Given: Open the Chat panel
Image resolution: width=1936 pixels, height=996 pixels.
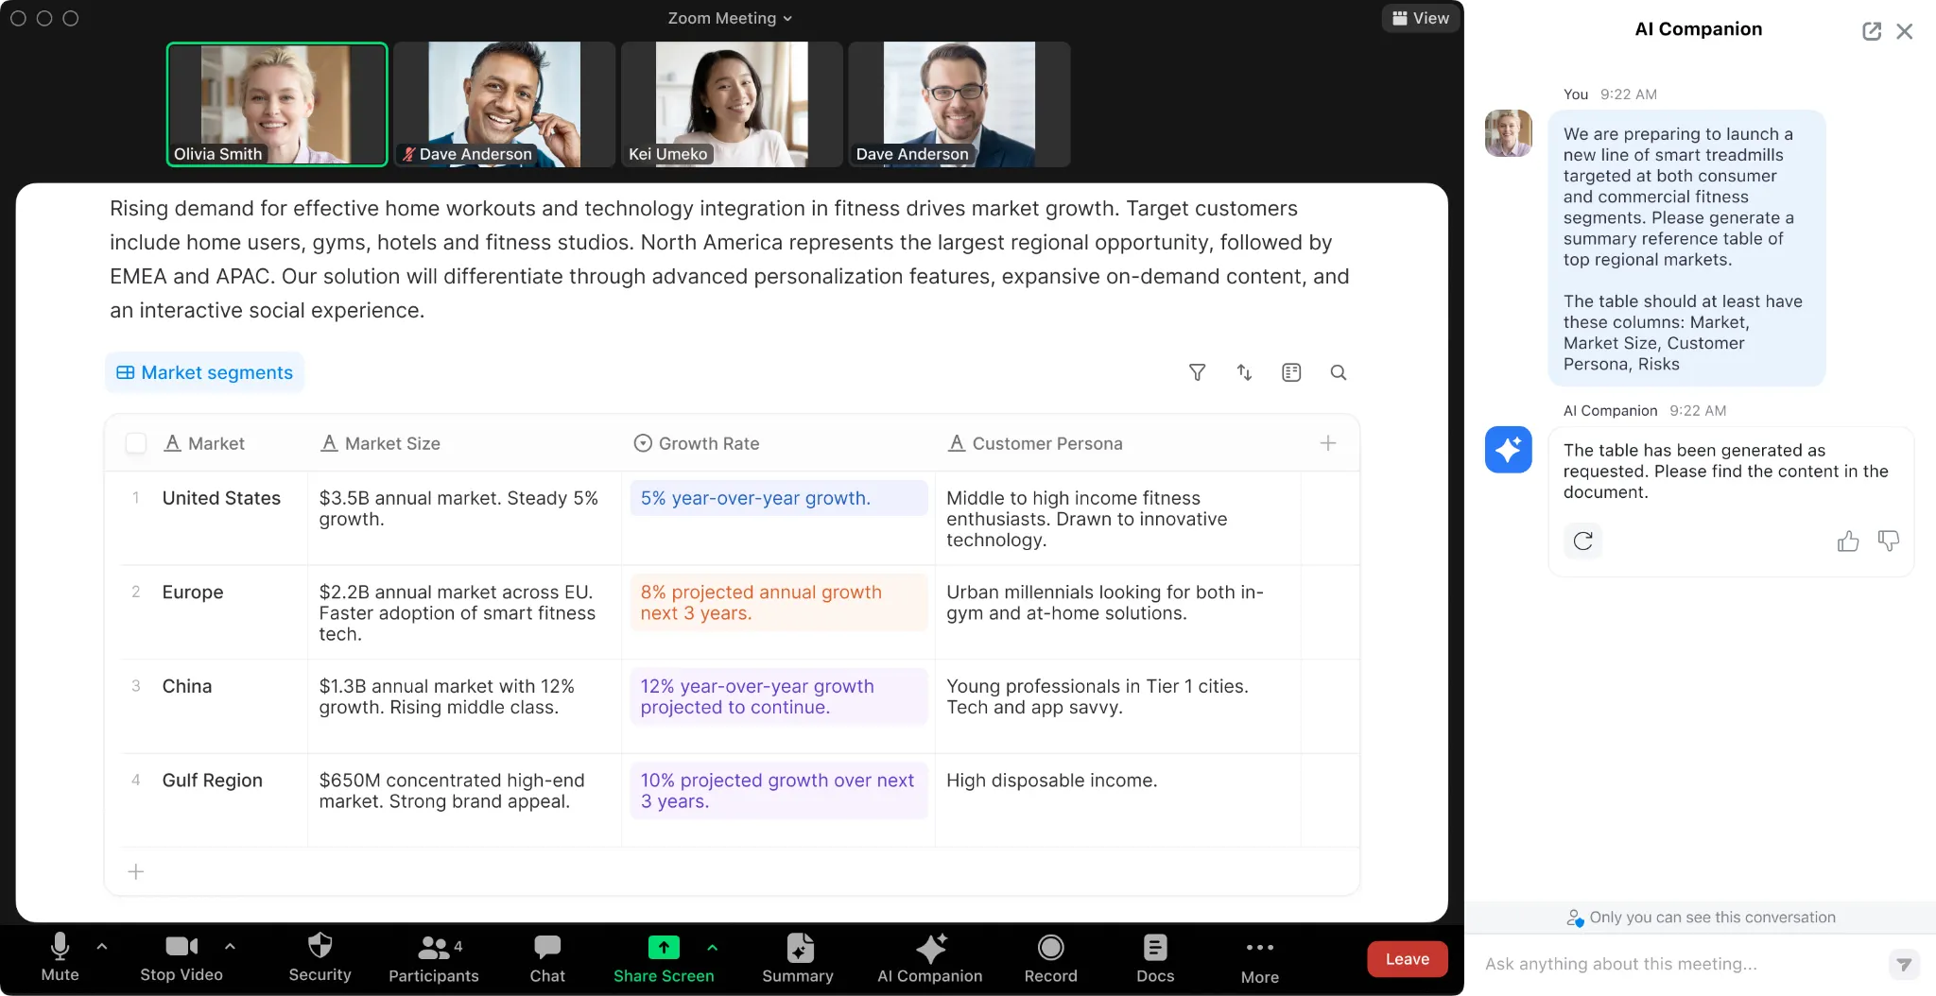Looking at the screenshot, I should [547, 957].
